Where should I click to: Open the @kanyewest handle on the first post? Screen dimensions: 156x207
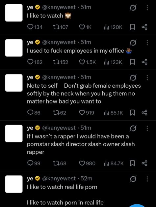coord(59,7)
